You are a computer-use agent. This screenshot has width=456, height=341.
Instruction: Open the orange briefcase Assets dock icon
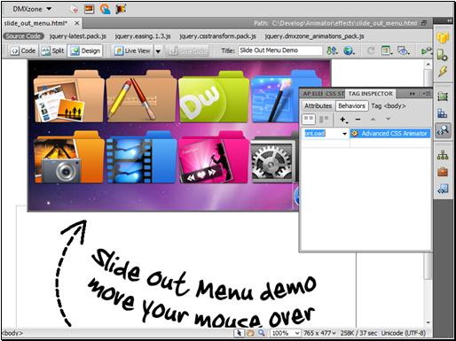[443, 172]
